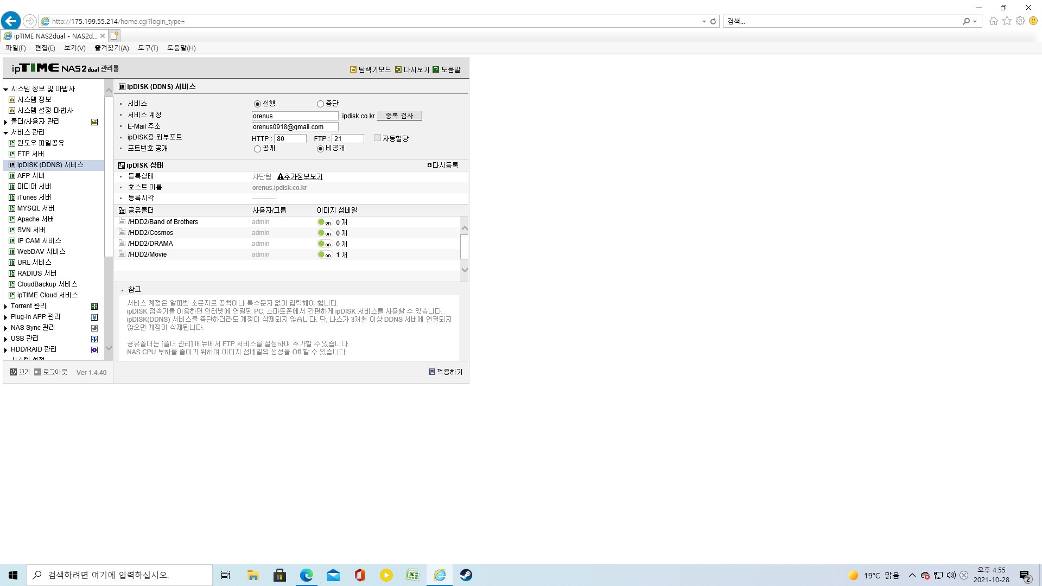Click the 다시보기 refresh icon
Viewport: 1042px width, 586px height.
(x=398, y=69)
